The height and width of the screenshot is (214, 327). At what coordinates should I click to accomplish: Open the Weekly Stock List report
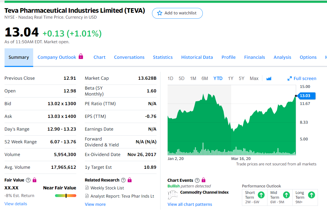click(107, 188)
